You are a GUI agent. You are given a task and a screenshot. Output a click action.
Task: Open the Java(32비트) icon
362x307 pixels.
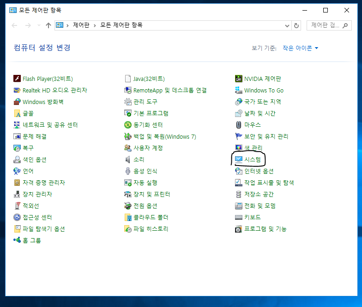127,79
